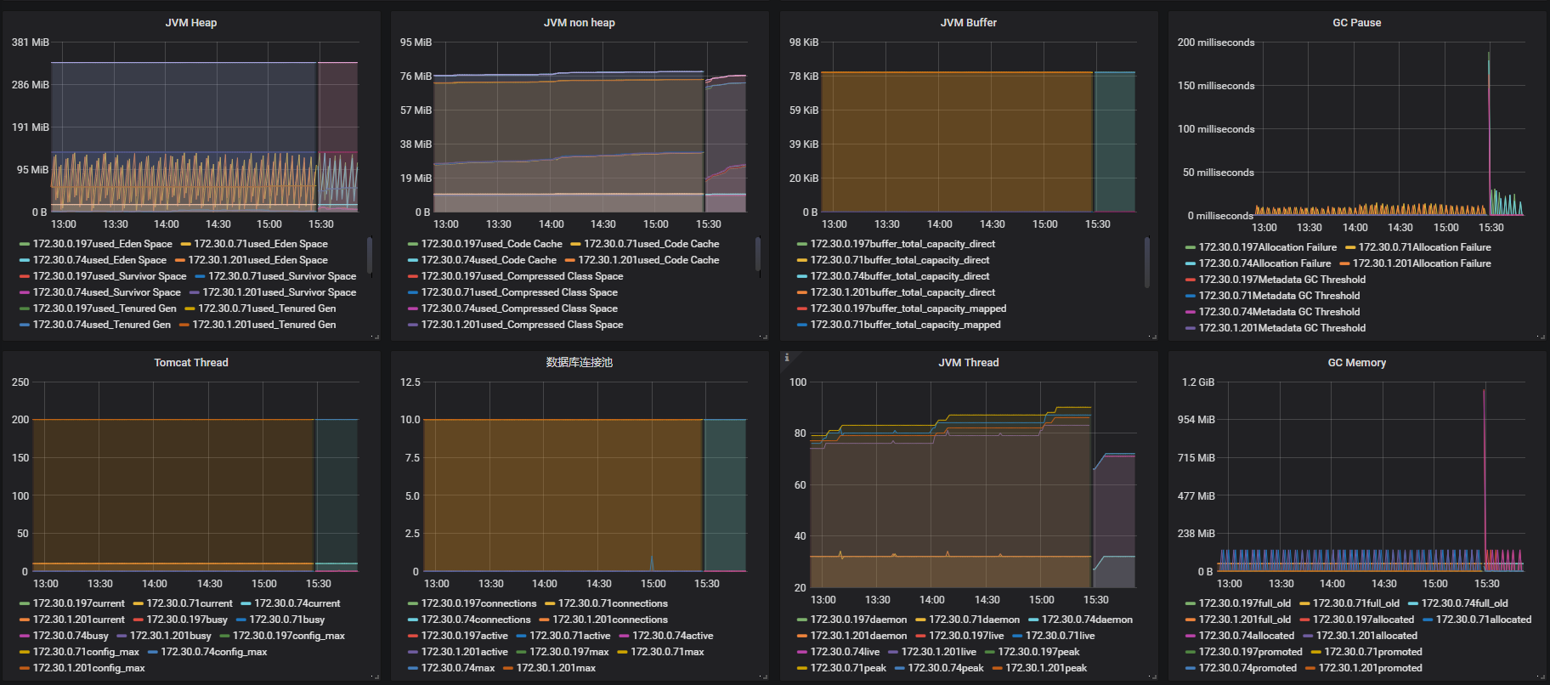Click the JVM Buffer legend scrollbar
The width and height of the screenshot is (1550, 685).
1147,262
